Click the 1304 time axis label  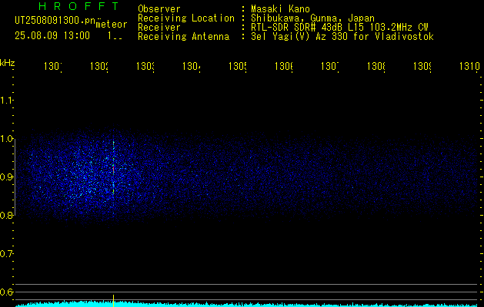coord(192,66)
